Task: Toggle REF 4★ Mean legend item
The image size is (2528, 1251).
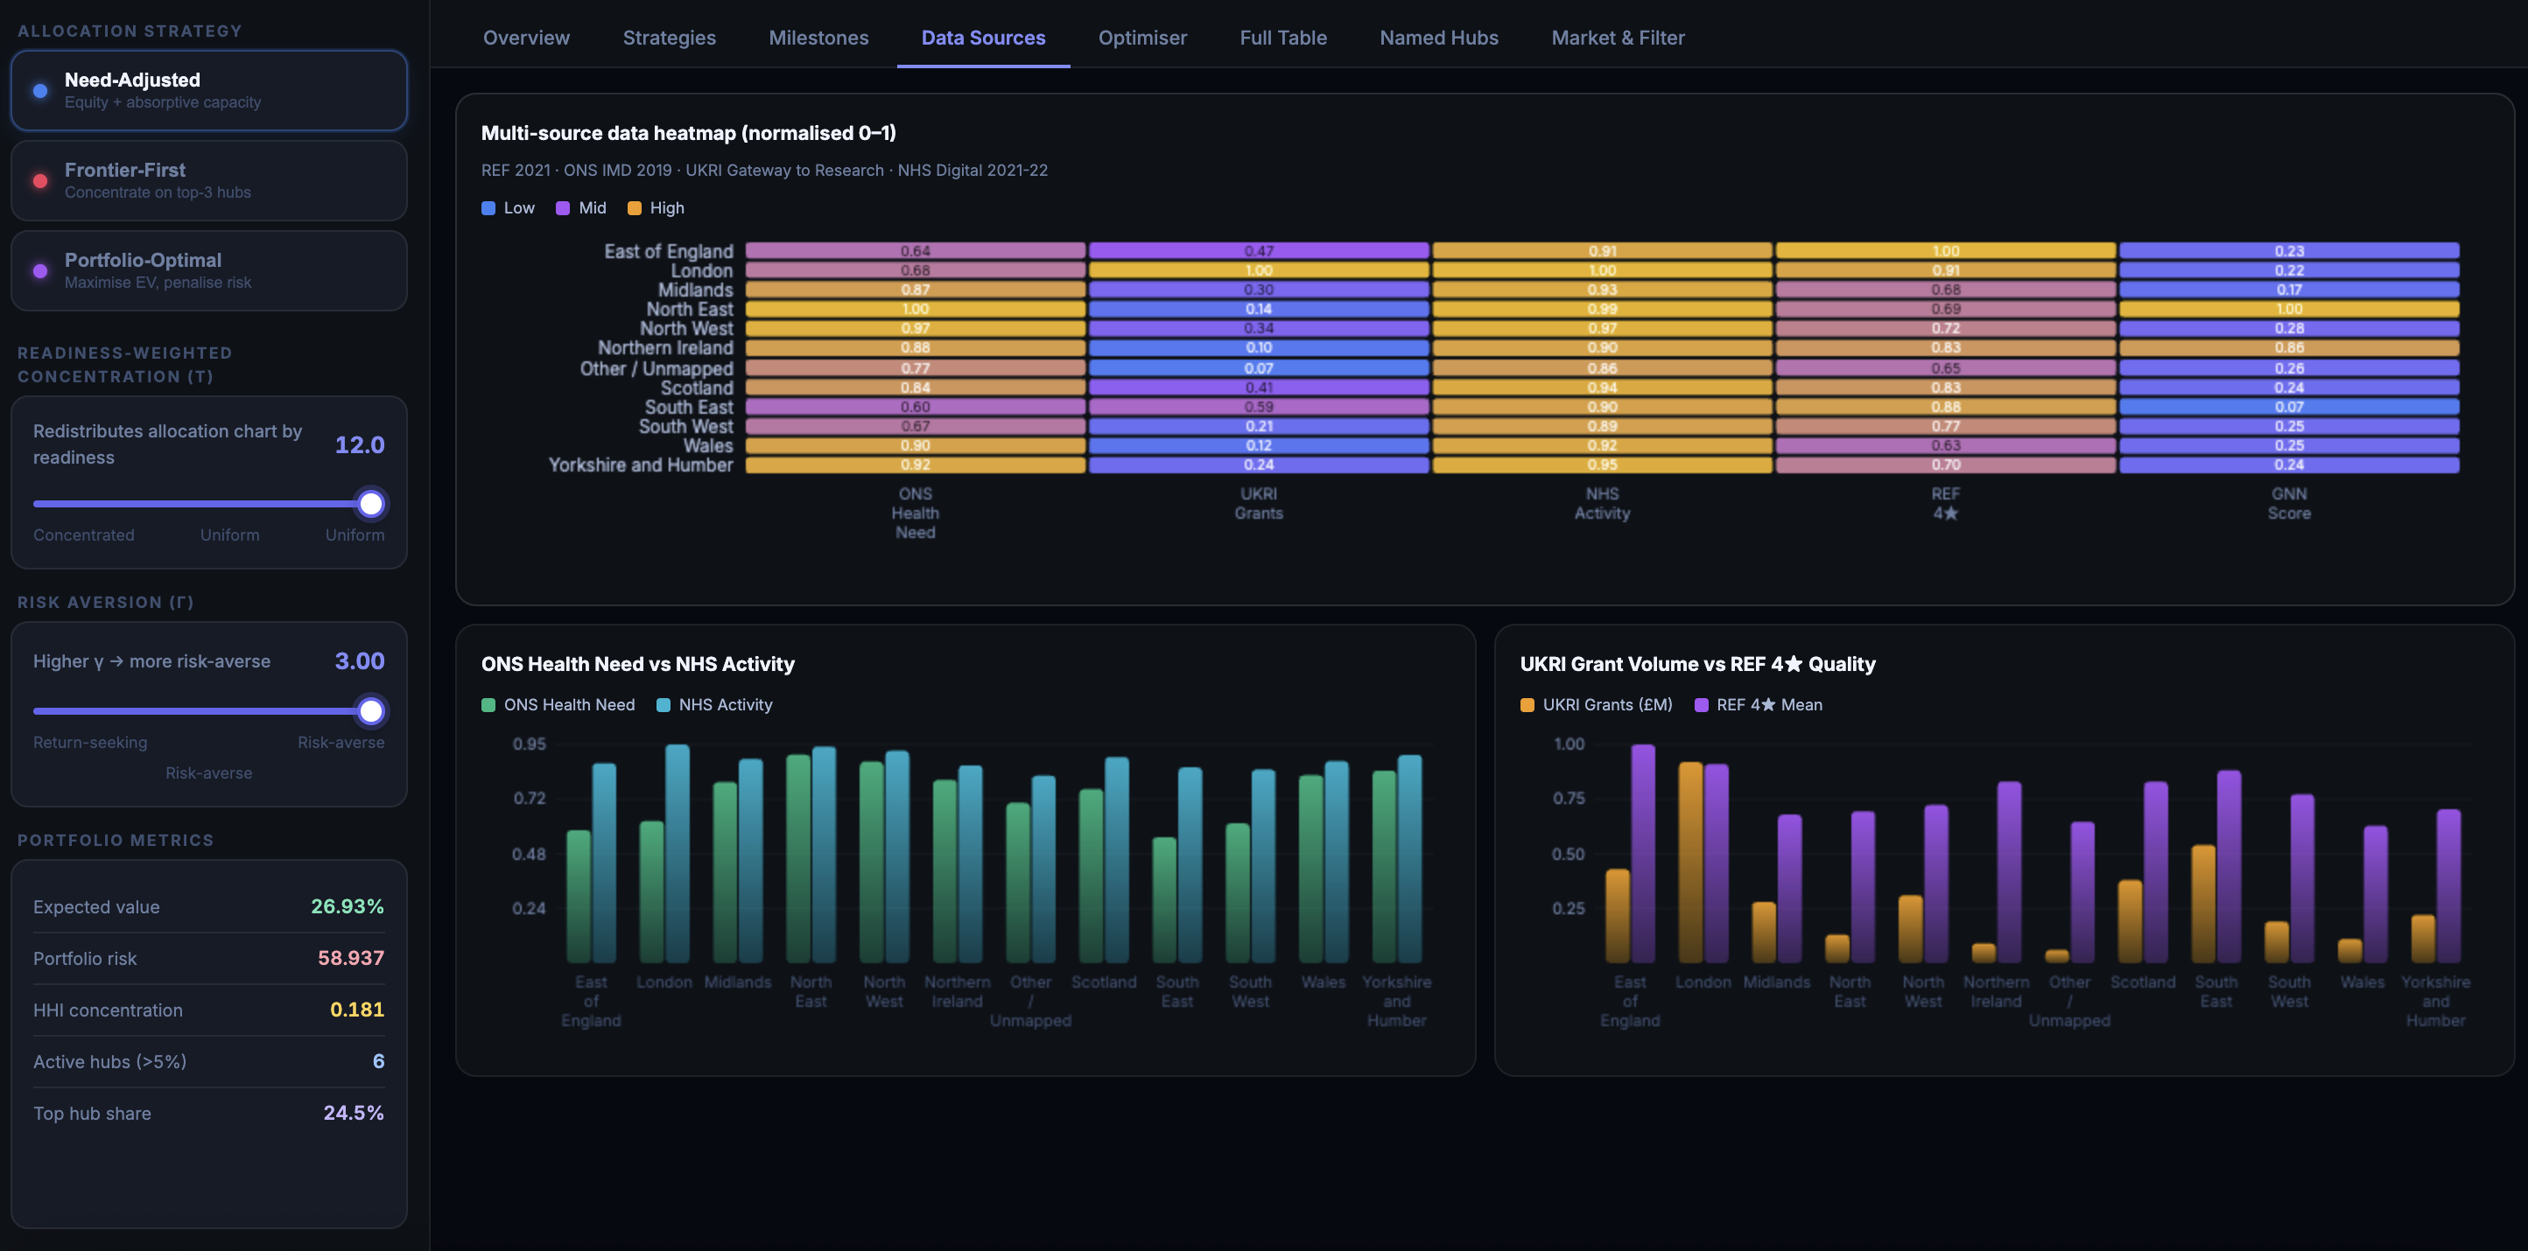Action: point(1758,705)
